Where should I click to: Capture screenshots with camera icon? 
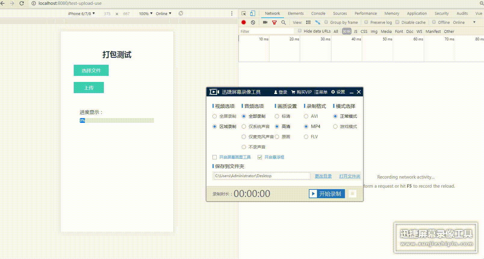tap(265, 22)
